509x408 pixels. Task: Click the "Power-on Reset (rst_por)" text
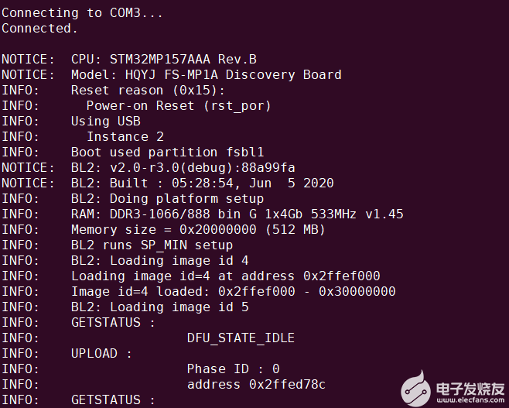(179, 105)
